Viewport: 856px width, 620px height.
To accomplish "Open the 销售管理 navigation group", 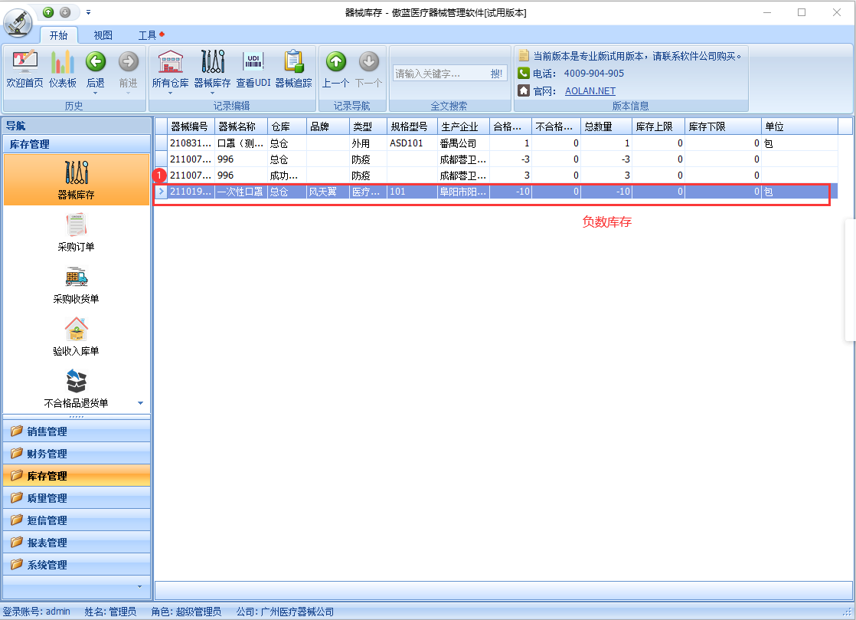I will pyautogui.click(x=77, y=431).
